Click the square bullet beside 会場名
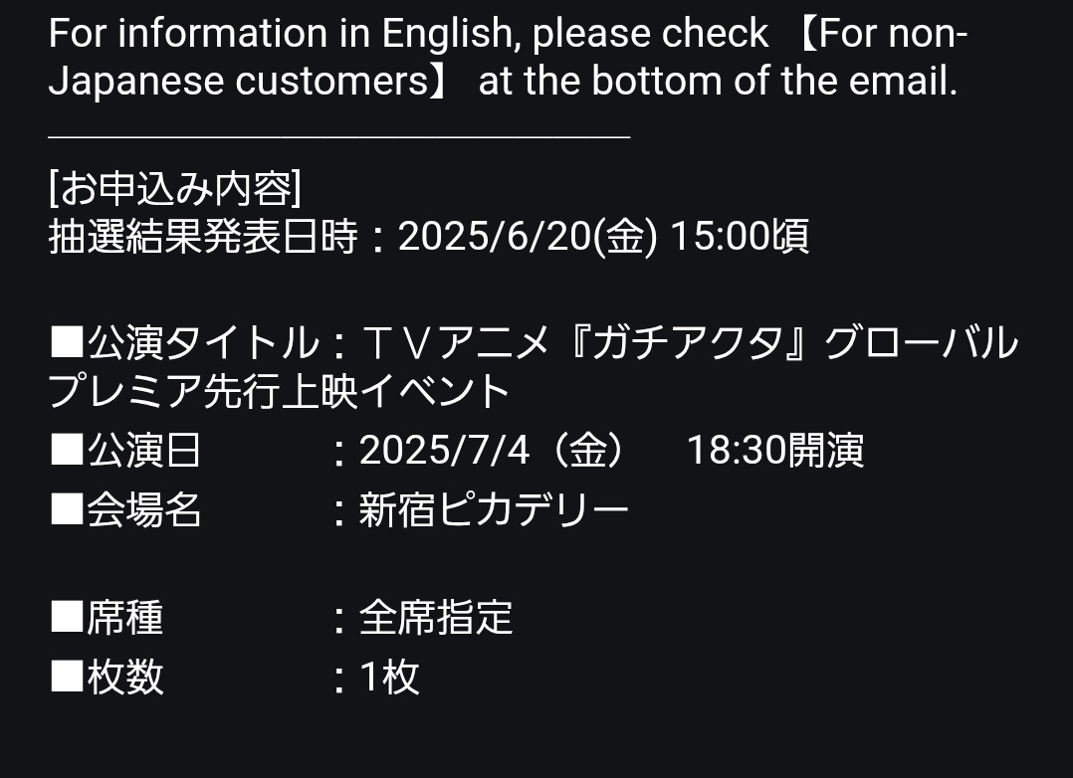This screenshot has height=778, width=1073. (67, 509)
